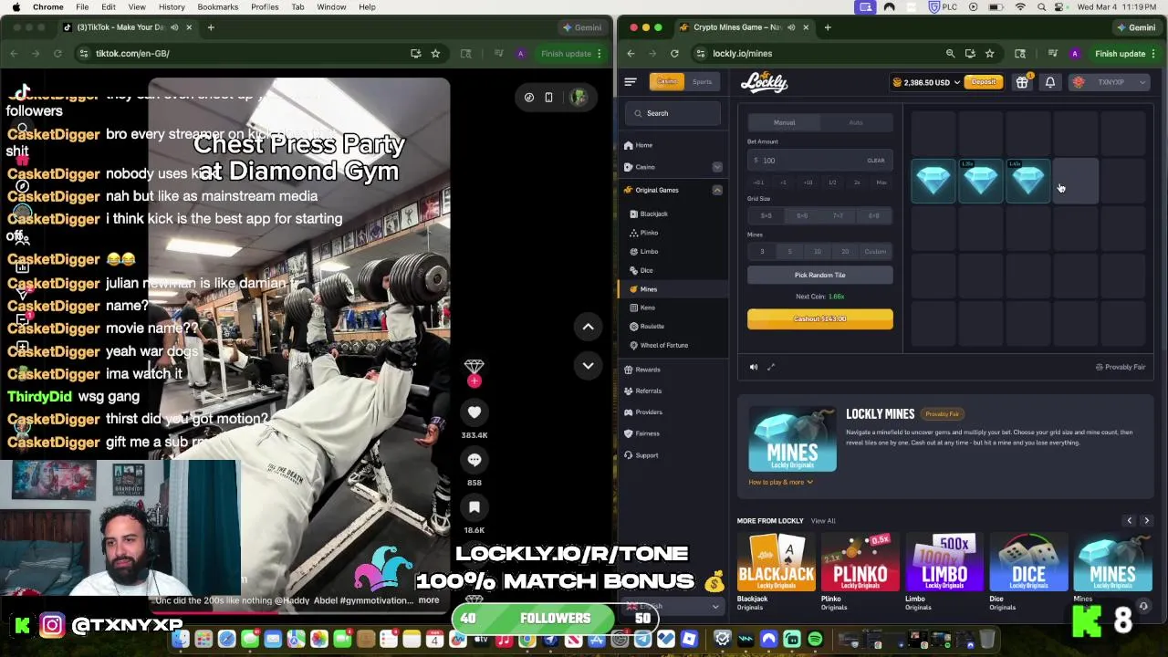This screenshot has width=1168, height=657.
Task: Expand the How to play & more section
Action: pos(780,482)
